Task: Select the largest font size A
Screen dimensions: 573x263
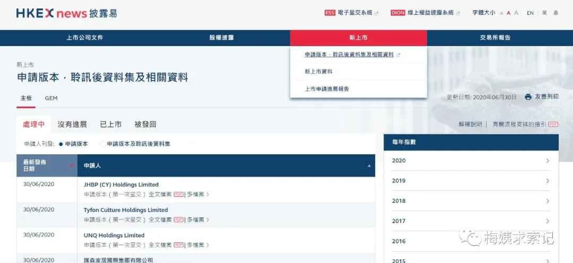Action: point(516,13)
